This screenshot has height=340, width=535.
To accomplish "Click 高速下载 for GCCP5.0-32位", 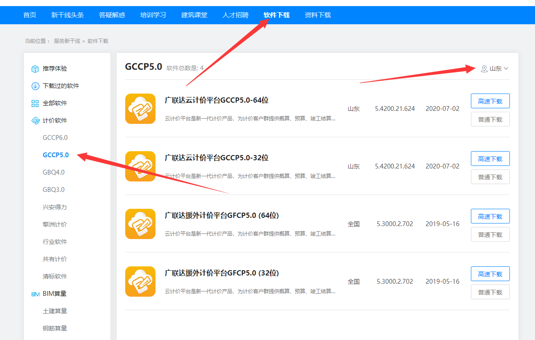I will (490, 159).
